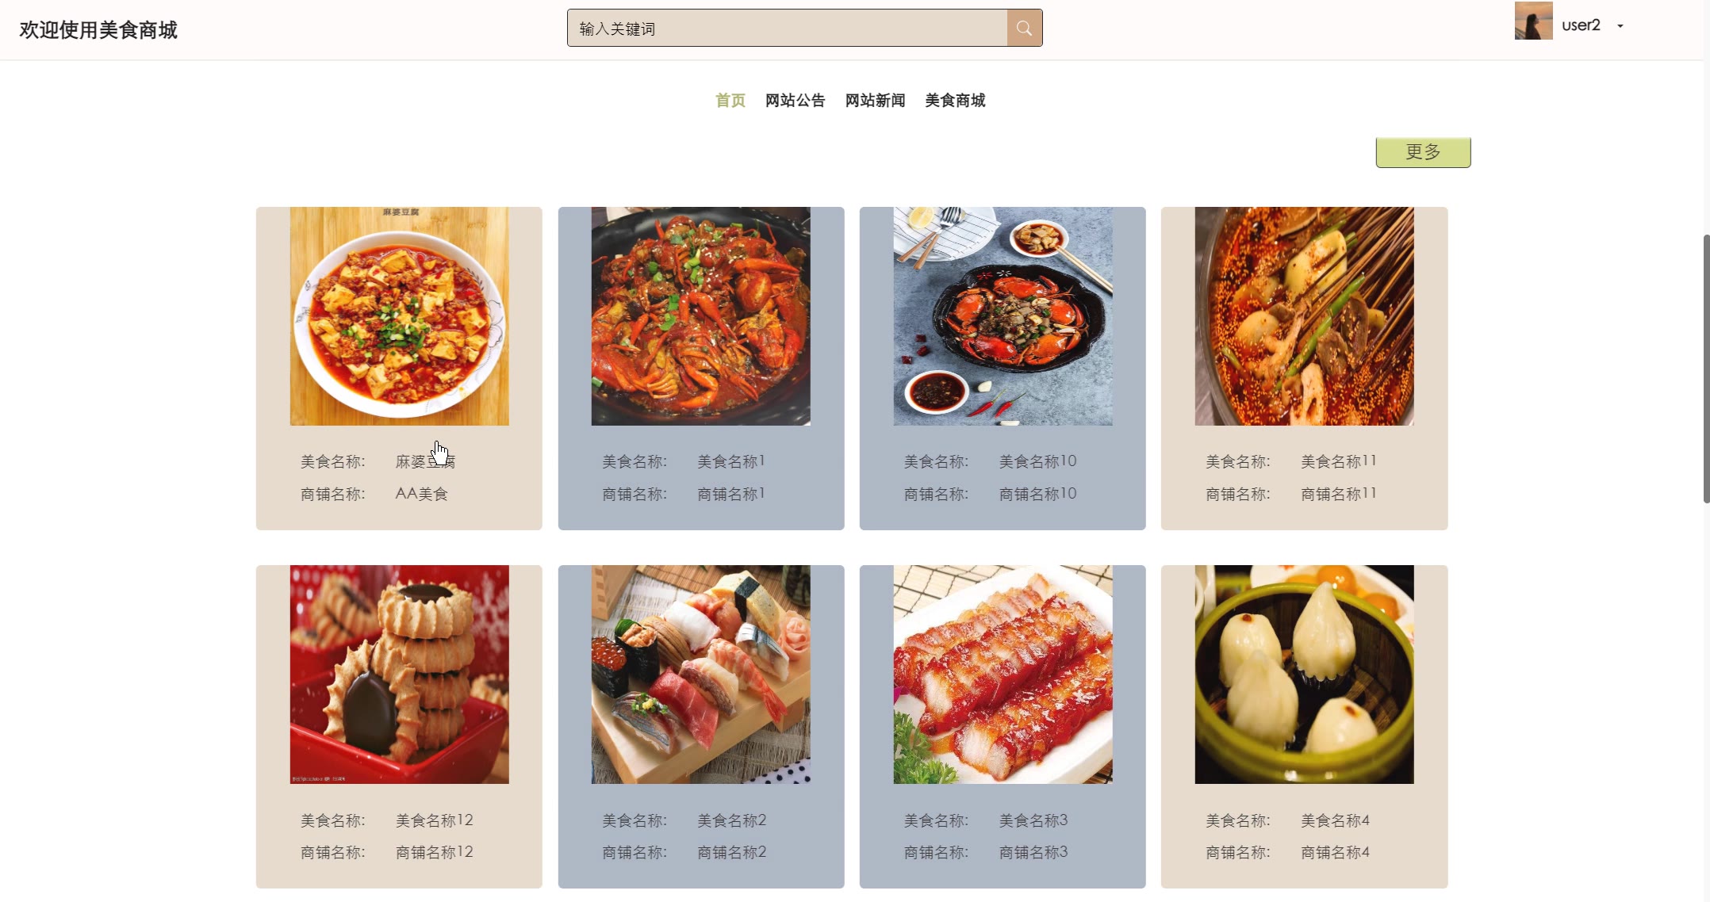Open the crayfish 美食名称1 photo
1710x902 pixels.
pos(701,316)
